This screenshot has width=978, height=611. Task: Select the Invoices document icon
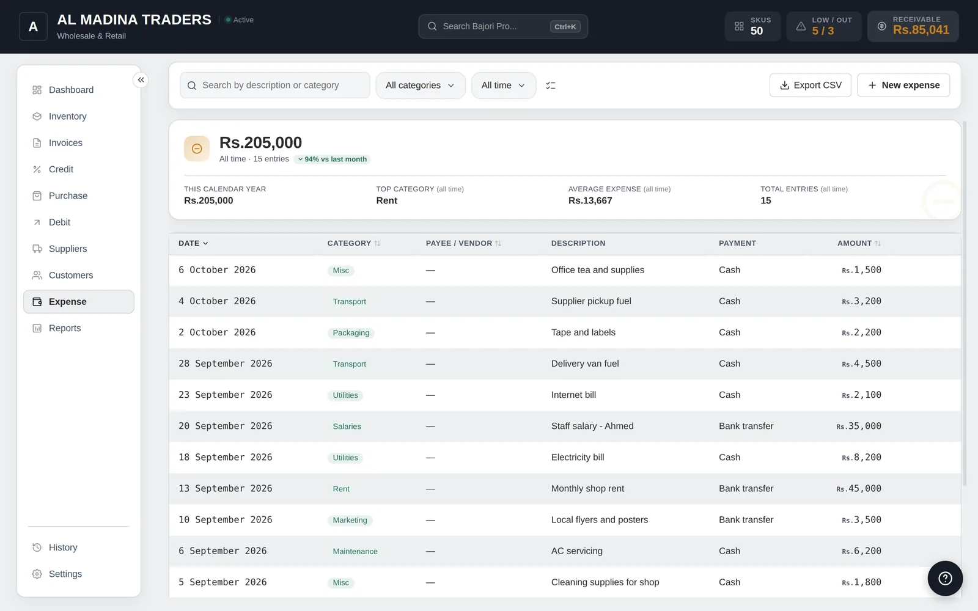[37, 143]
